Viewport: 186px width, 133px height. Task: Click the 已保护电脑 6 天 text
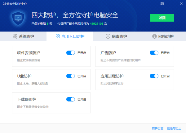click(42, 24)
